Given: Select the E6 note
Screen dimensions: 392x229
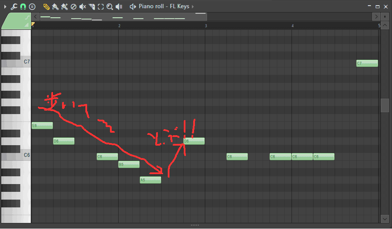Looking at the screenshot, I should coord(42,126).
